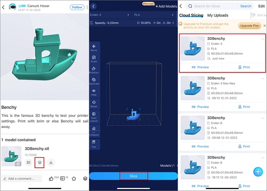The height and width of the screenshot is (191, 267).
Task: Open options for the 09:08 12-31-2022 slice
Action: tap(263, 118)
